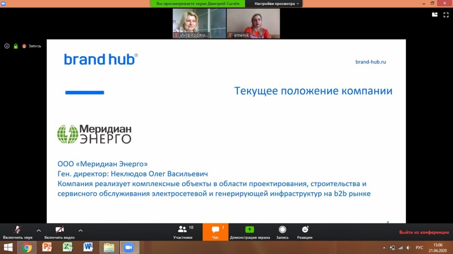Click the meeting information icon
Image resolution: width=453 pixels, height=254 pixels.
coord(7,46)
